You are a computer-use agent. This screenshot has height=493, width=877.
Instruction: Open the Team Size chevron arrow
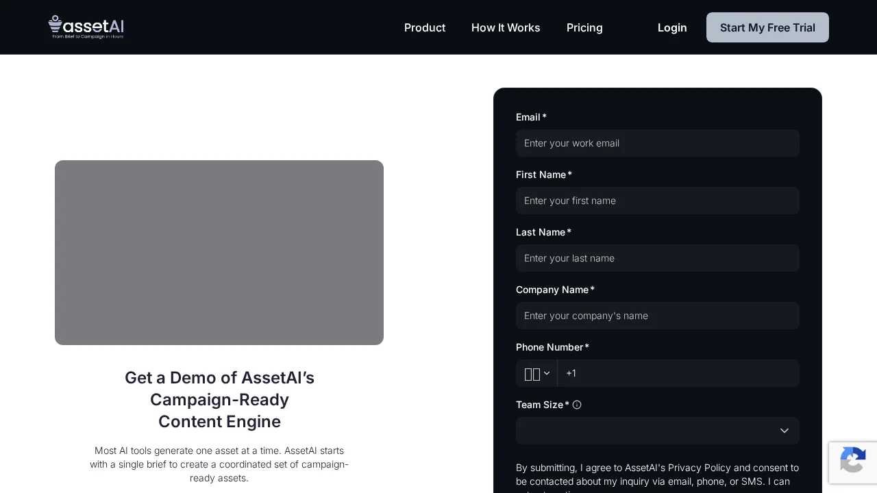tap(784, 431)
